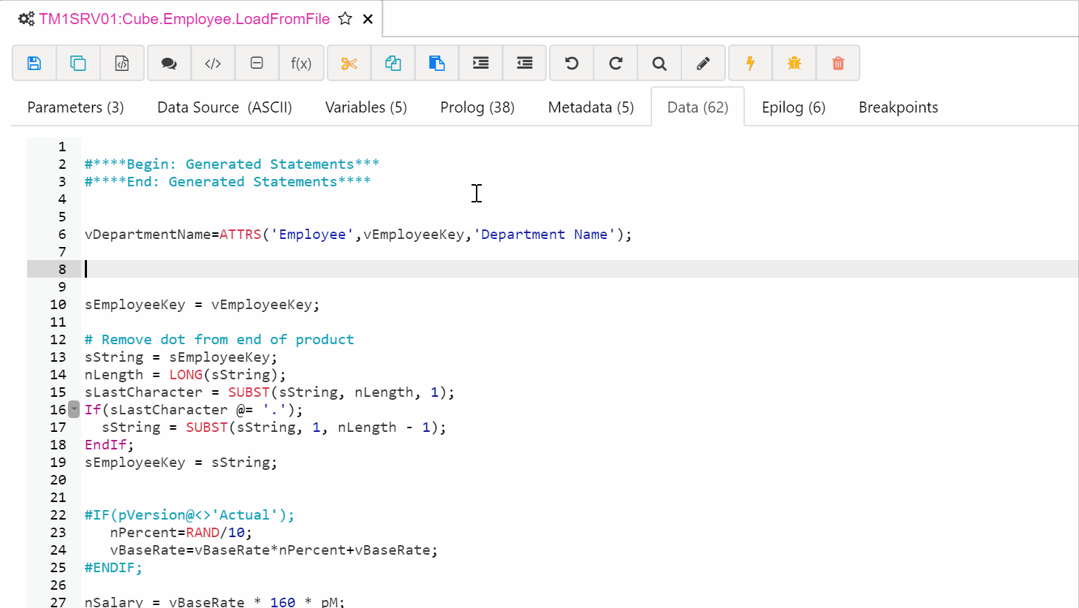View the Data Source (ASCII) tab
Viewport: 1079px width, 608px height.
pyautogui.click(x=224, y=107)
